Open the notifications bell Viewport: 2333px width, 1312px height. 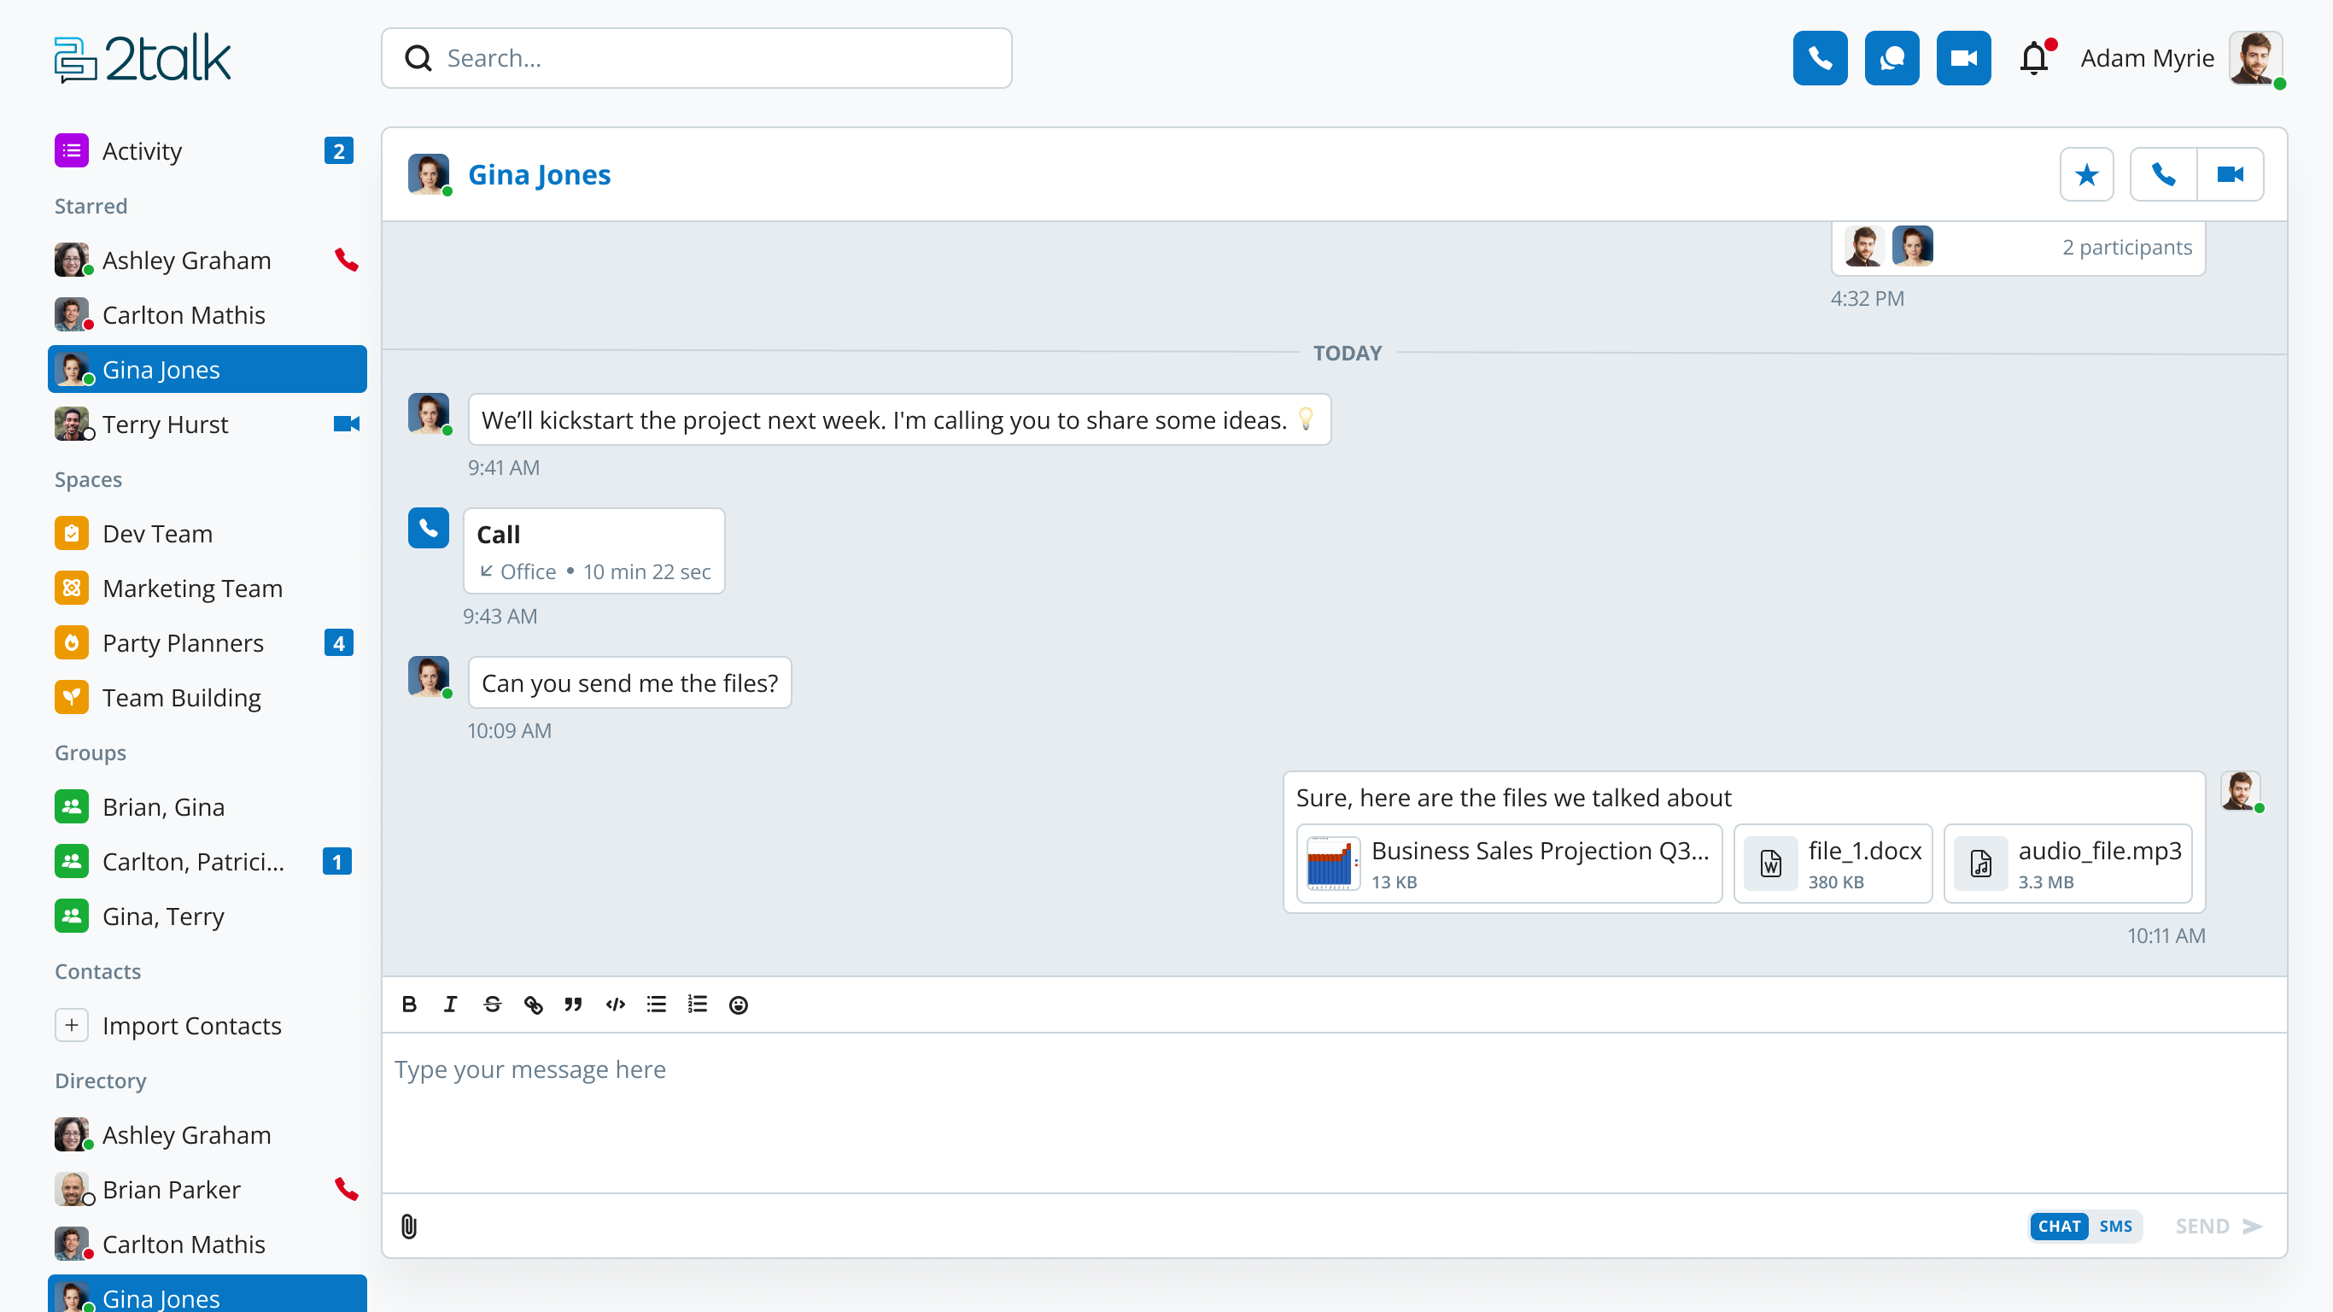2035,58
